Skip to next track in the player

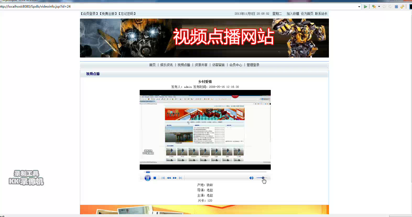click(180, 178)
